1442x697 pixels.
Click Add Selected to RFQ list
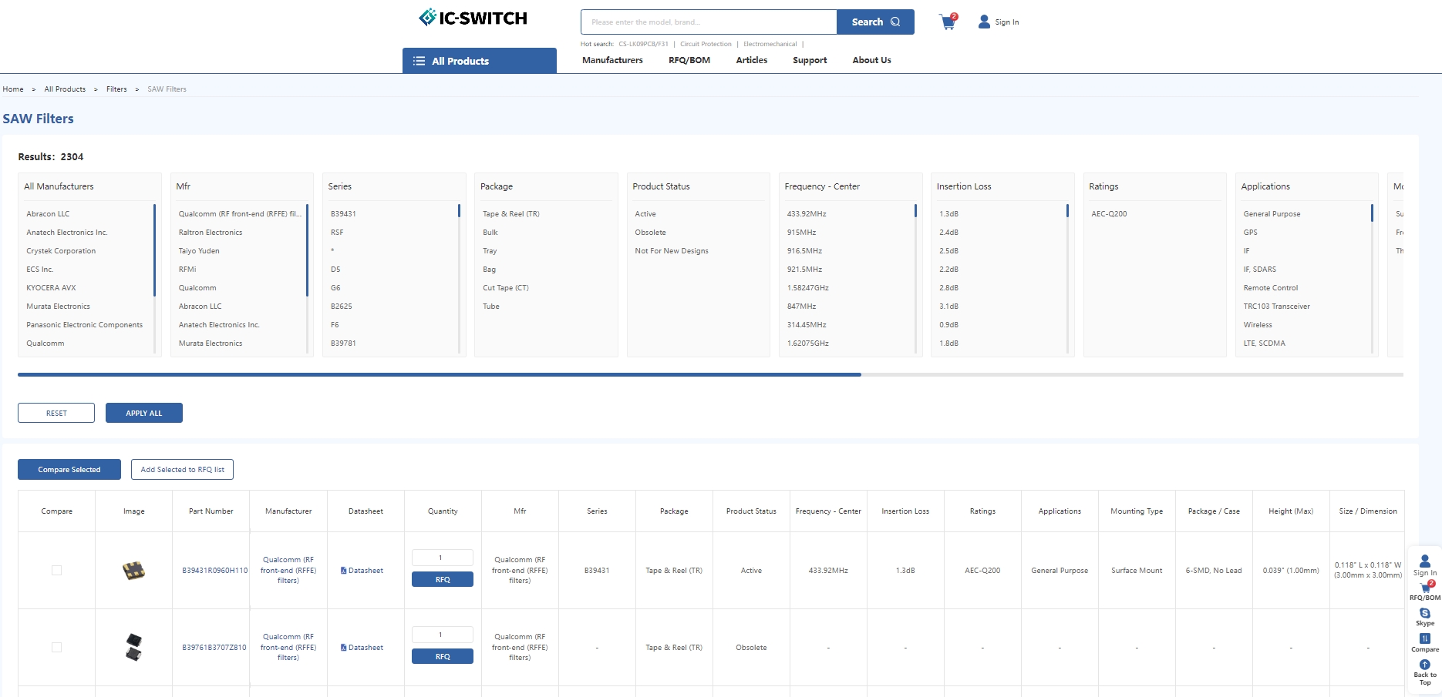coord(182,470)
